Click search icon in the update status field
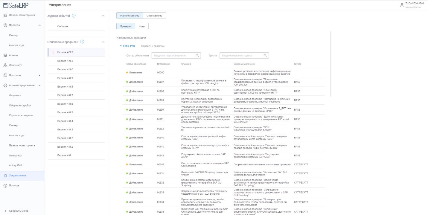The image size is (428, 215). [x=197, y=55]
